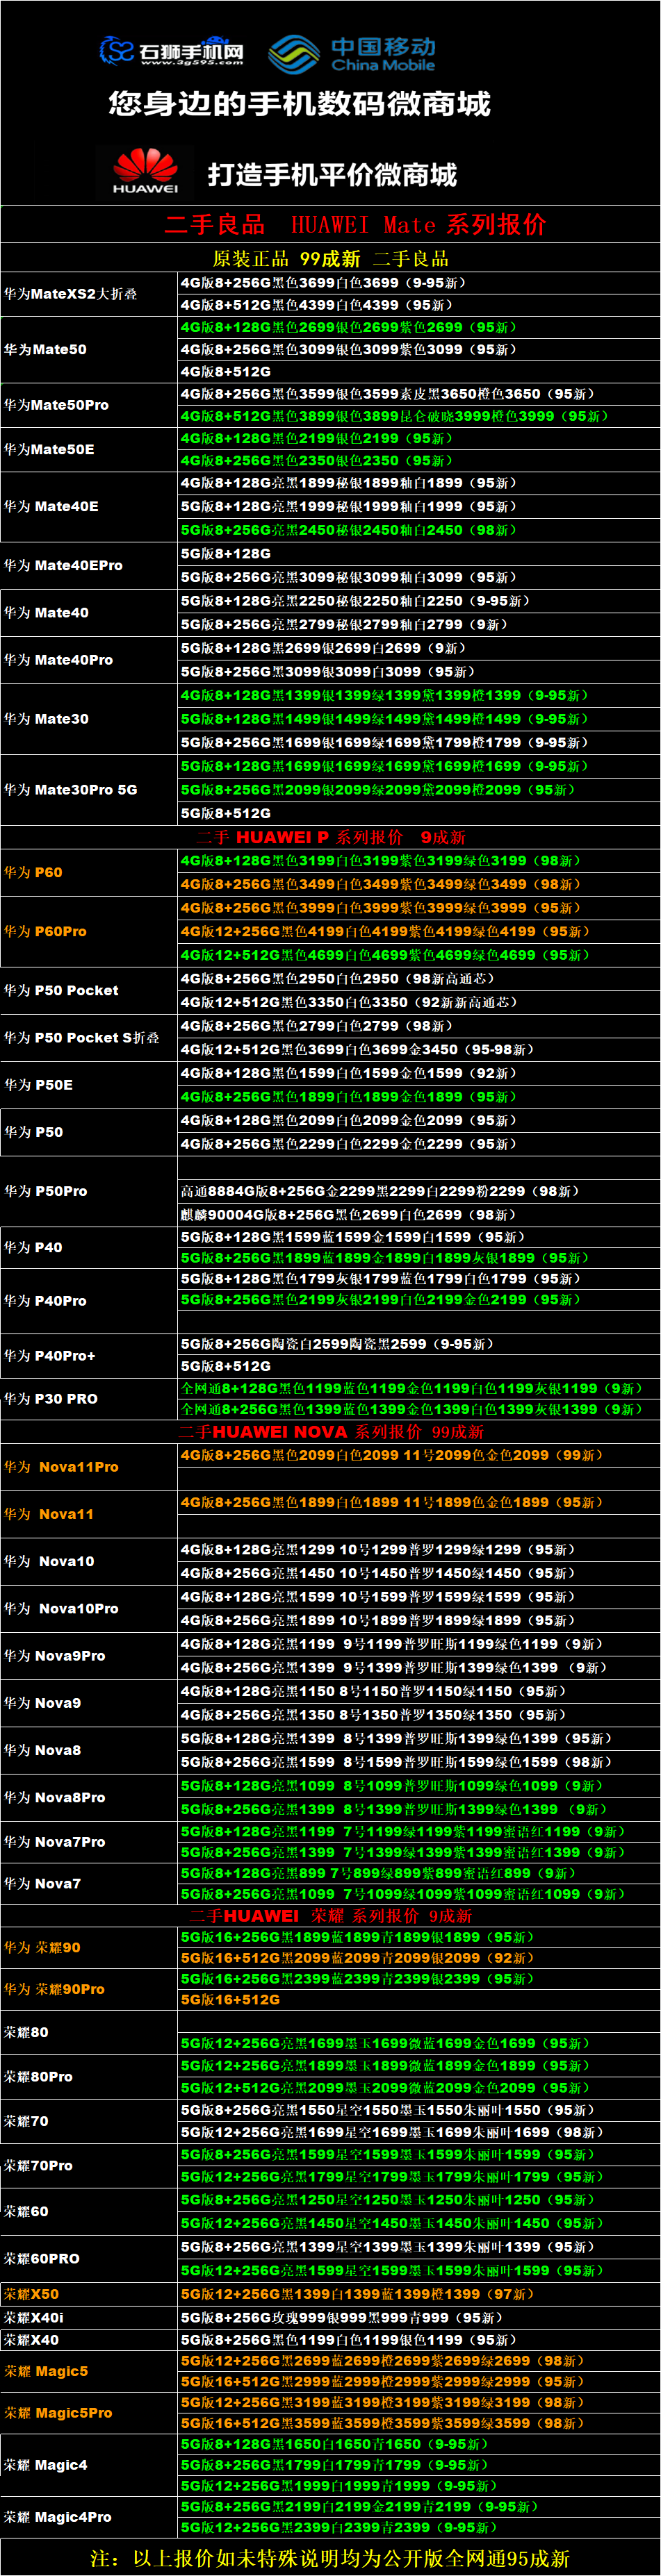Click the 华为 Nova7 model cell
661x2576 pixels.
pyautogui.click(x=89, y=1884)
